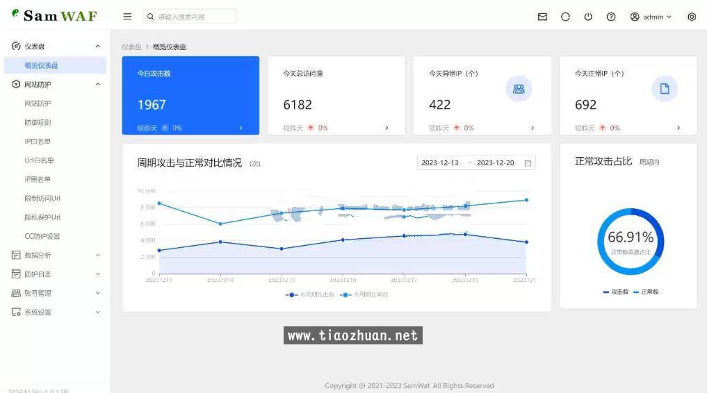Open 隐私保护Url menu item
This screenshot has width=707, height=393.
pyautogui.click(x=42, y=217)
